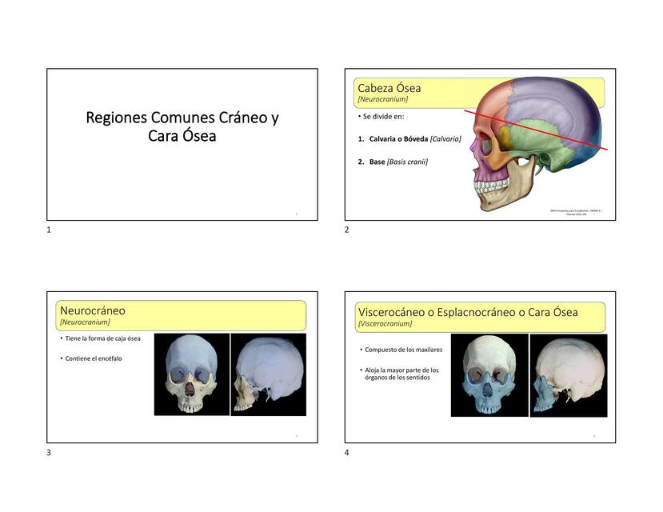Select "Aloja la mayor parte de los órganos" text
The image size is (663, 512).
point(401,374)
